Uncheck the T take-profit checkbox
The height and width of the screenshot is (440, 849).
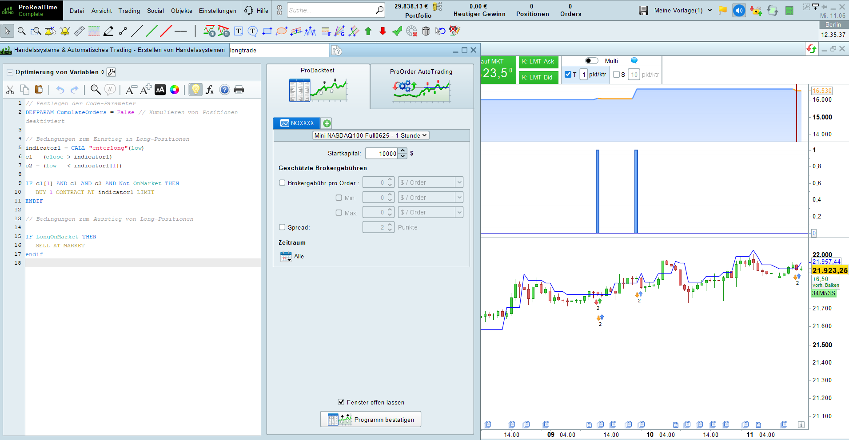point(568,74)
